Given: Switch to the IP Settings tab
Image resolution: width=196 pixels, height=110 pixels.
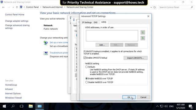Looking at the screenshot, I should tap(87, 22).
